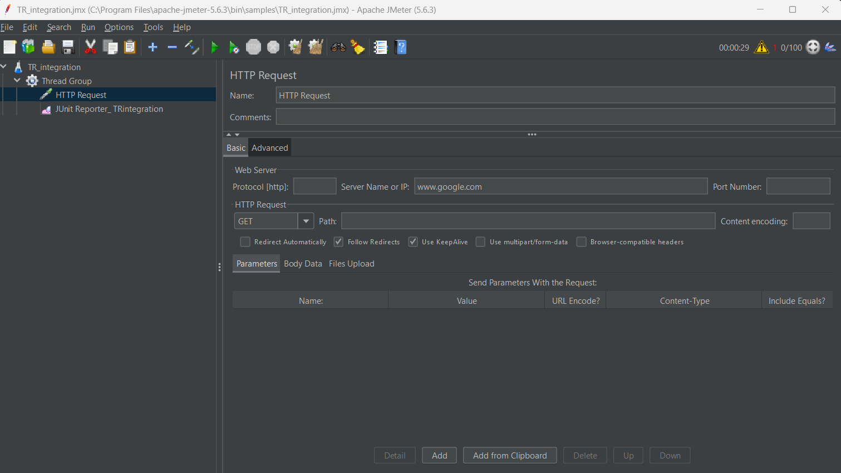Click Start no pauses toolbar icon
This screenshot has height=473, width=841.
click(x=234, y=47)
